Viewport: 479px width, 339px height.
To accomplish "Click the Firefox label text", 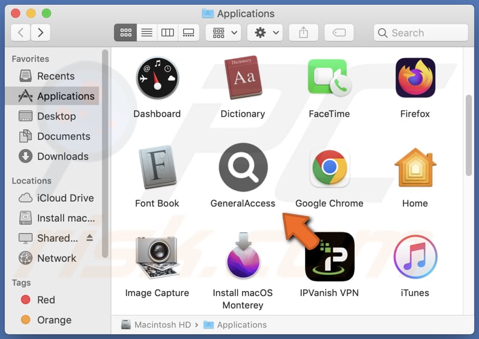I will [415, 113].
